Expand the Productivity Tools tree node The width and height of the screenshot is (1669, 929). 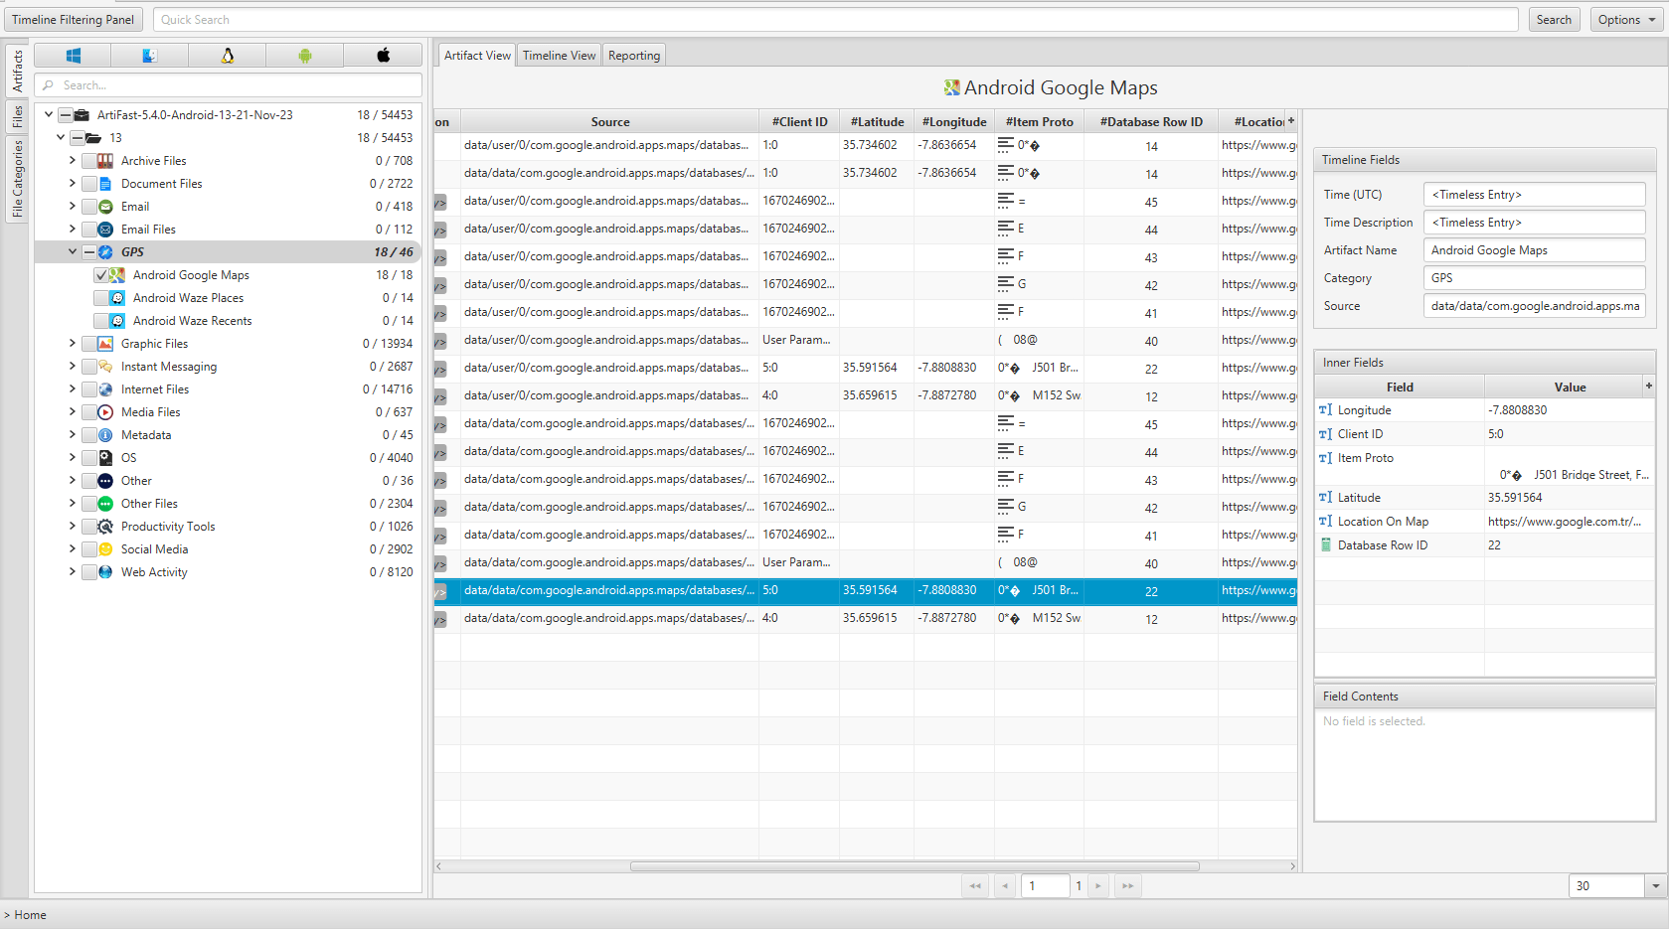click(73, 527)
